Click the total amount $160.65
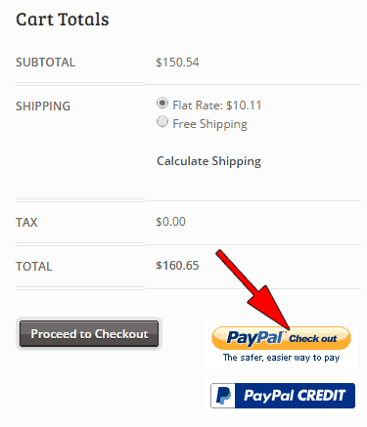 tap(177, 266)
